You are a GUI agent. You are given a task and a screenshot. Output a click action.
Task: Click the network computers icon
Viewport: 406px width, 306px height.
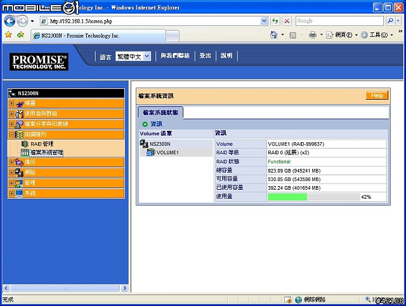pos(19,173)
